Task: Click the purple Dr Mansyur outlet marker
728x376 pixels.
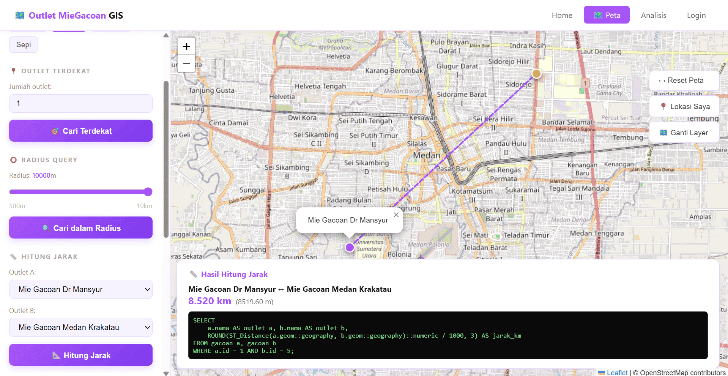Action: click(x=350, y=248)
